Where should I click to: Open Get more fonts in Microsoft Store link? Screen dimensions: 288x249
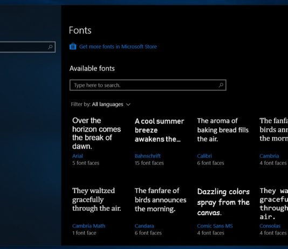coord(118,46)
